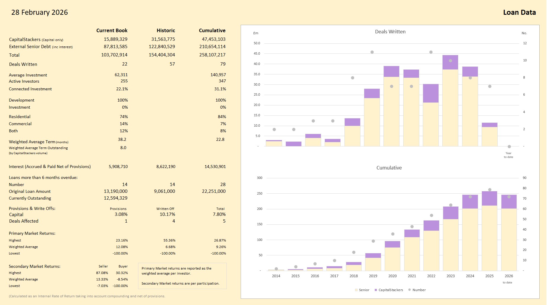Click the Cumulative chart title
The image size is (547, 305).
[x=389, y=168]
